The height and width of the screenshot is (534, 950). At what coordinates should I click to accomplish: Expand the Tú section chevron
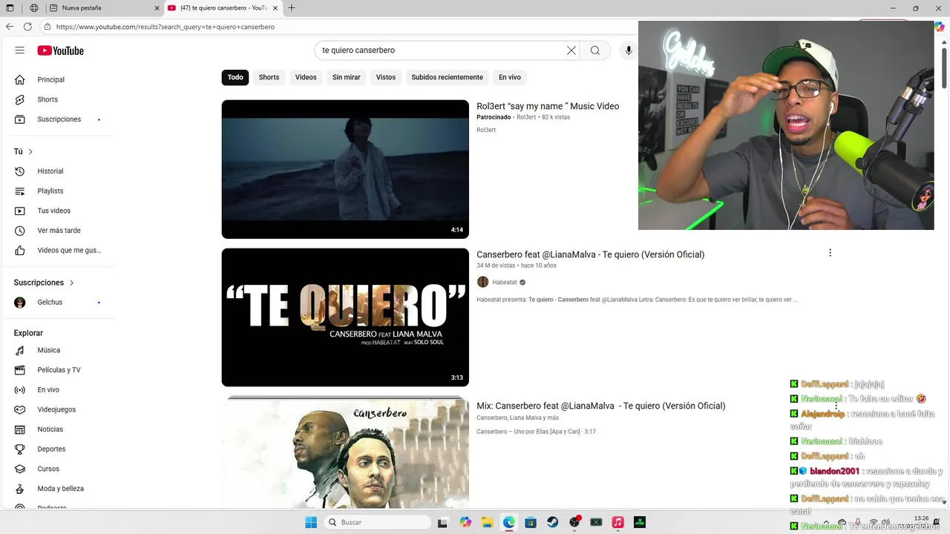30,151
